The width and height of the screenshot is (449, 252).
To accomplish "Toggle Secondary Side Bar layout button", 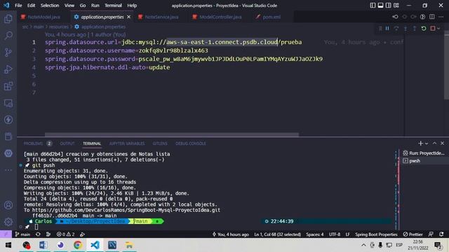I will click(x=388, y=6).
